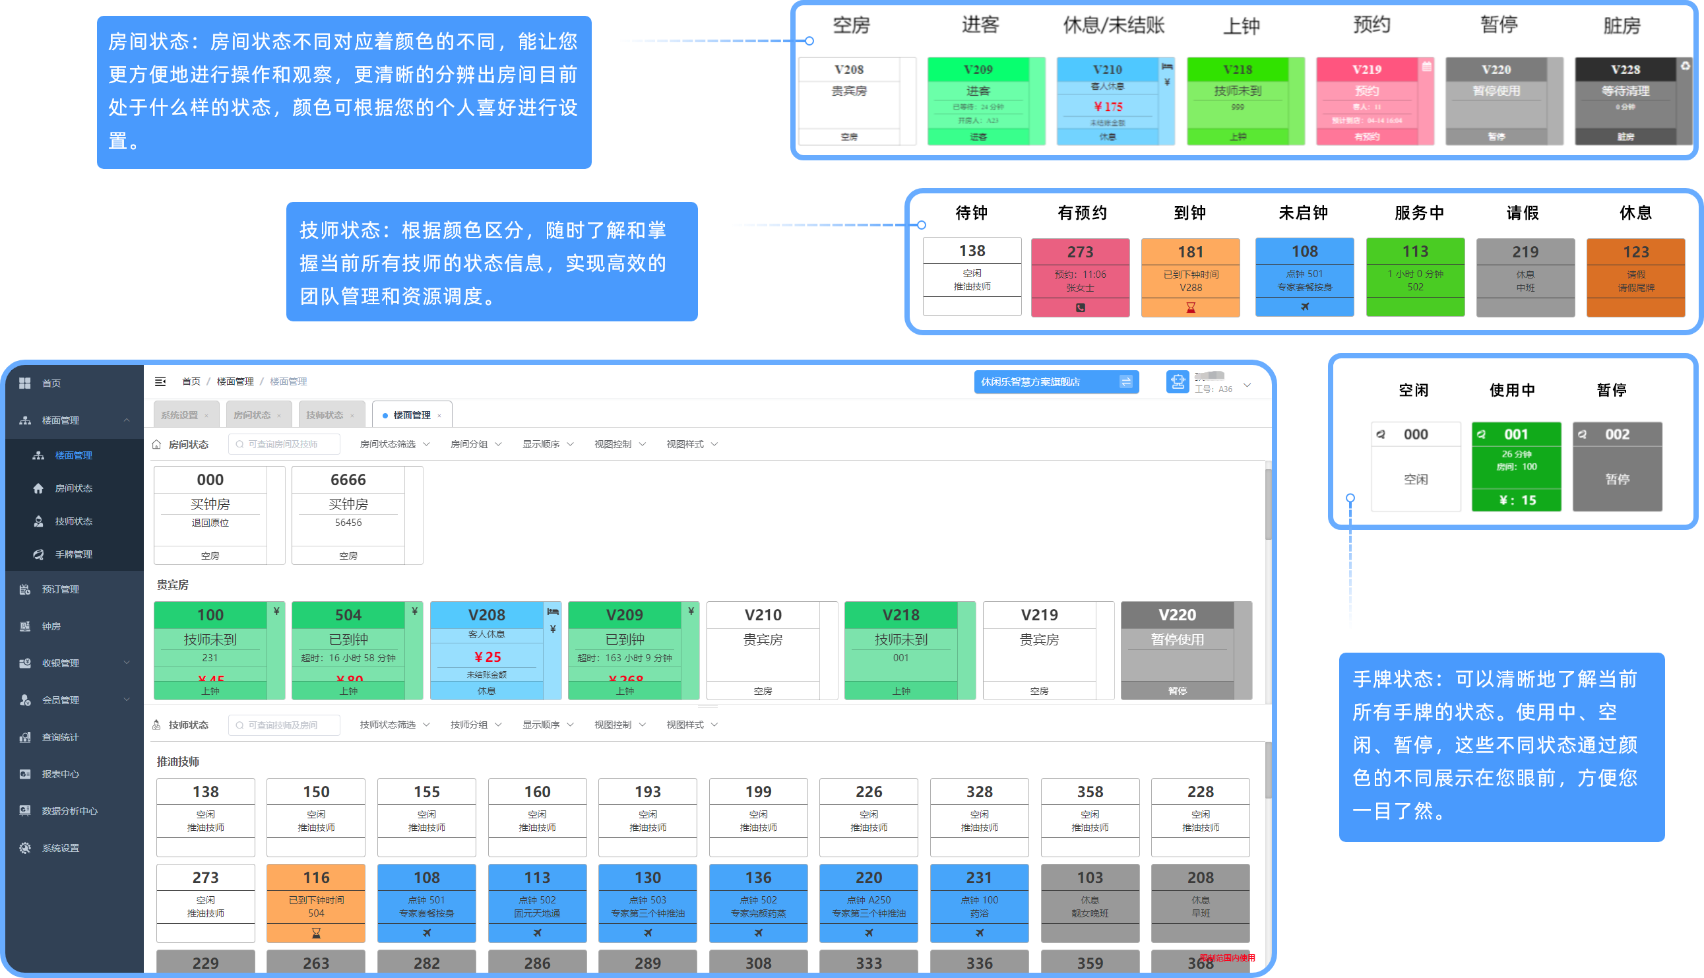Click the sidebar collapse hamburger icon
This screenshot has height=978, width=1704.
[160, 381]
